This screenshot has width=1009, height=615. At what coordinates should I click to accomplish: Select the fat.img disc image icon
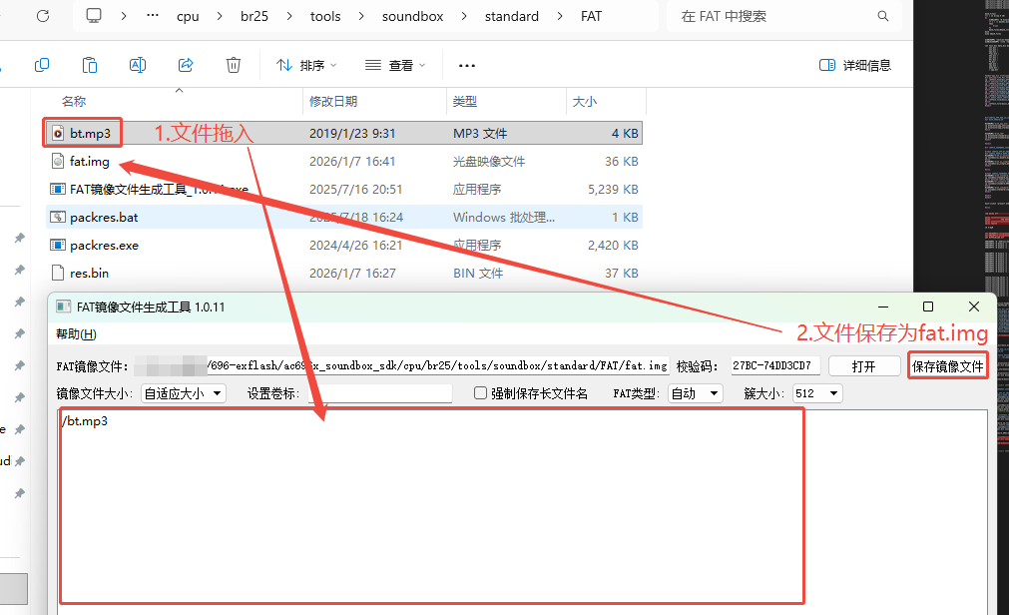(58, 161)
